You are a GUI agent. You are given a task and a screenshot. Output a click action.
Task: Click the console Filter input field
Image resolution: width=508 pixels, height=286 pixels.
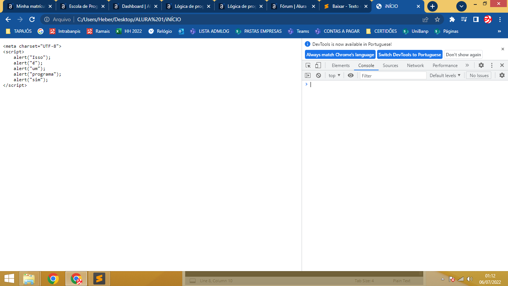pos(393,76)
